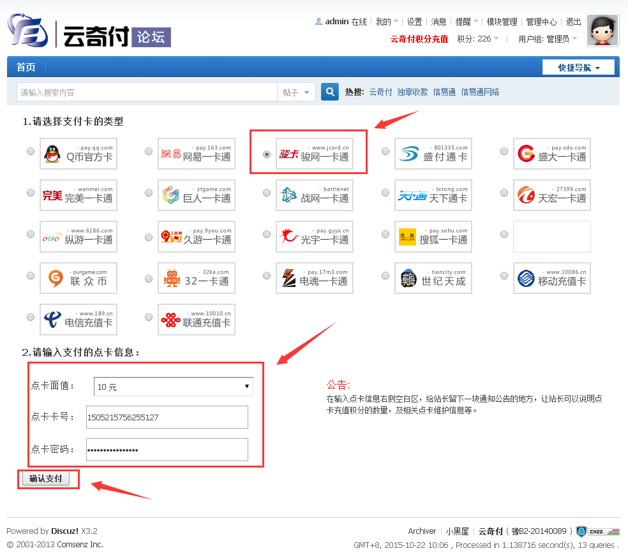Click the 久游一卡通 card logo
Image resolution: width=628 pixels, height=553 pixels.
pyautogui.click(x=197, y=237)
